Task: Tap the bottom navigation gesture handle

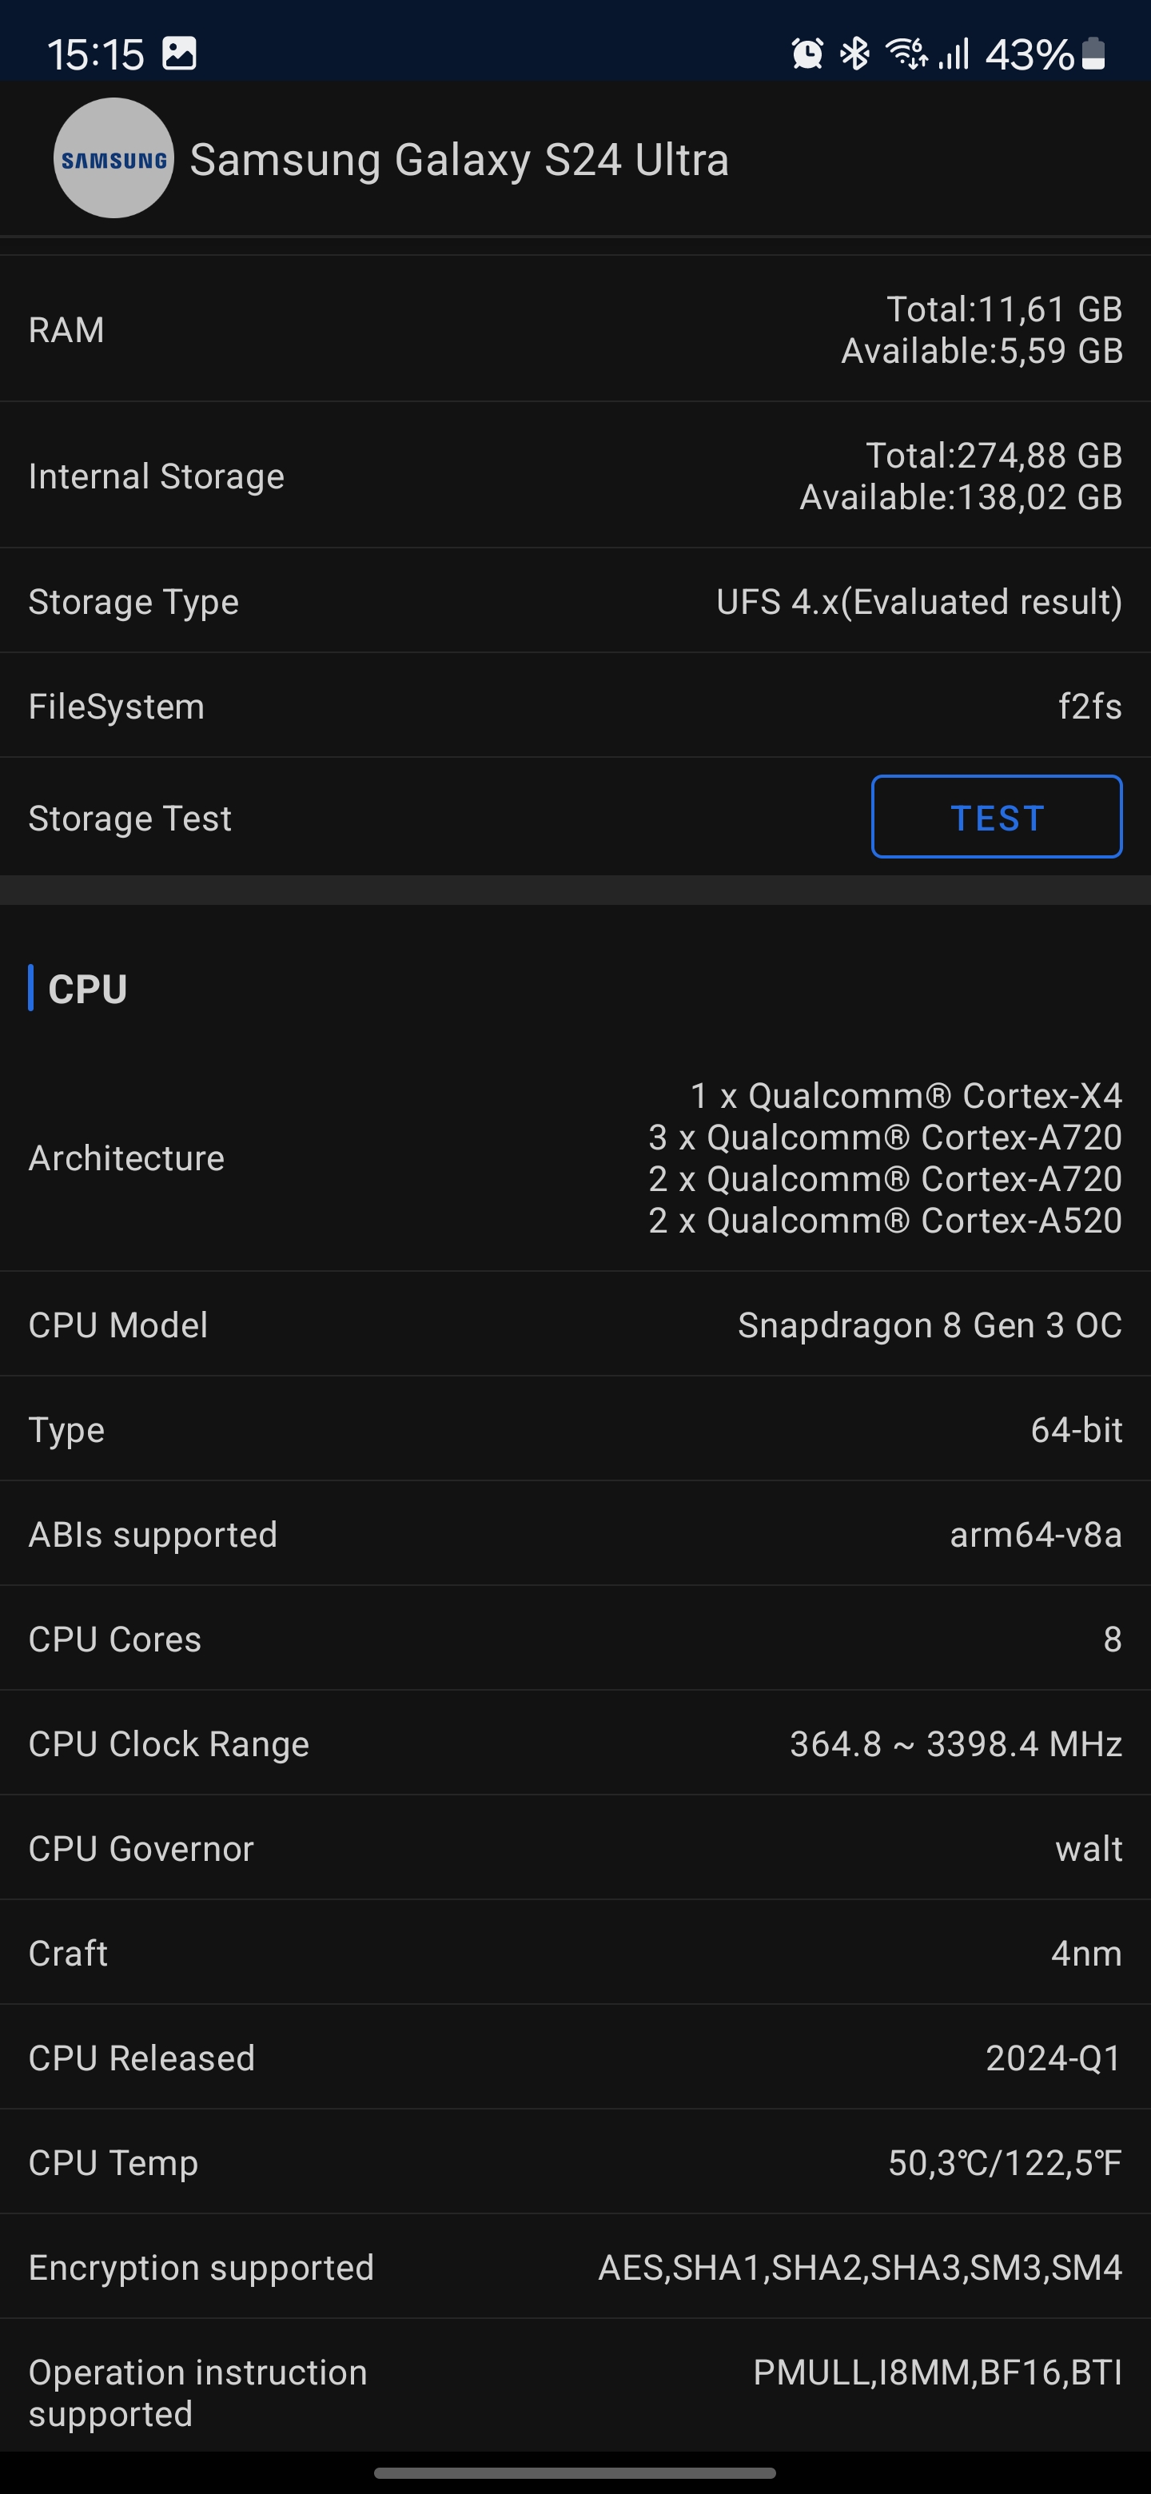Action: point(575,2472)
